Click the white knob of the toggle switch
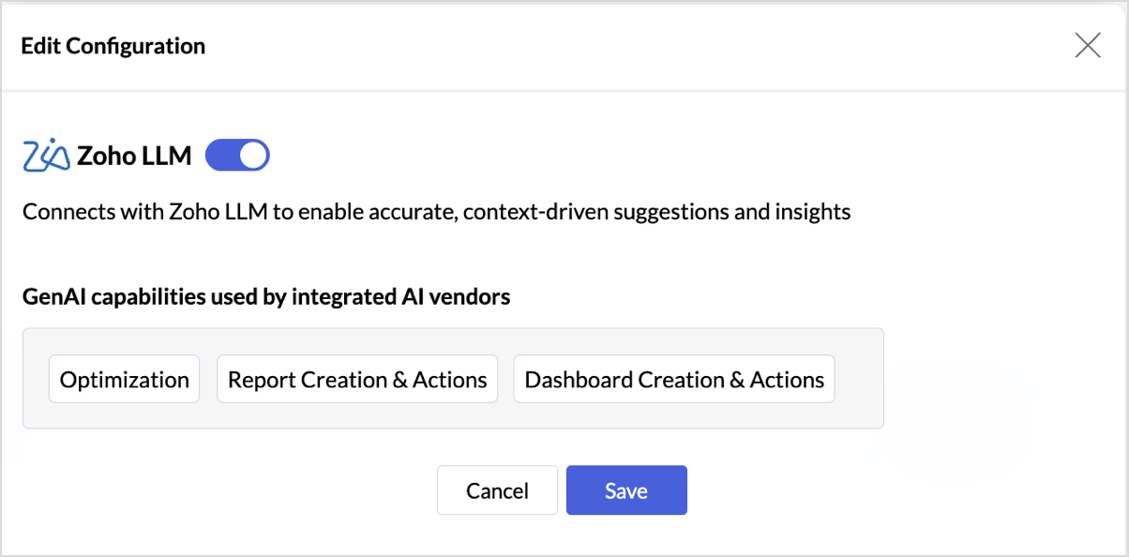 pos(253,156)
